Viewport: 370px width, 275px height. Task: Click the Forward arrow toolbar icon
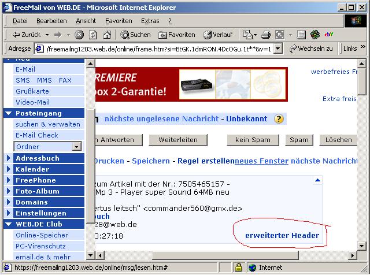(x=58, y=35)
